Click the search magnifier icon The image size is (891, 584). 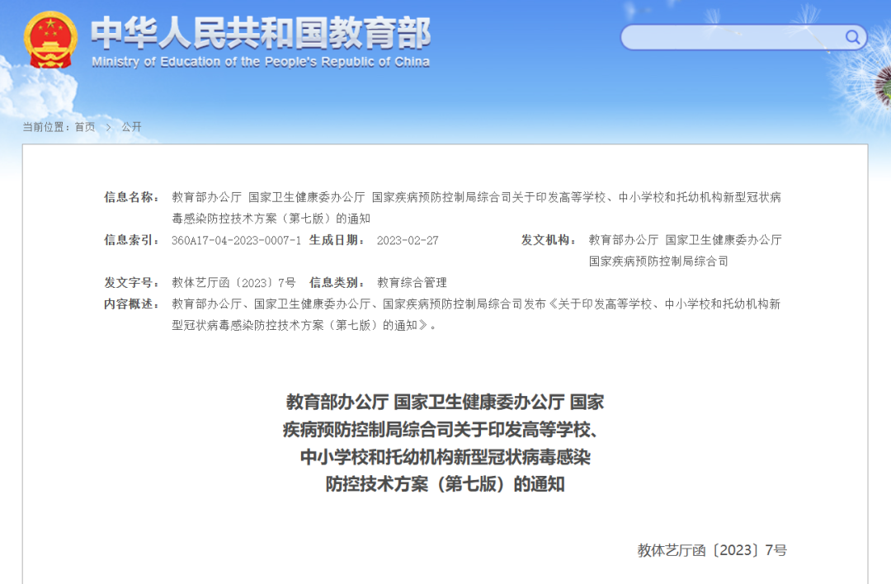(851, 37)
